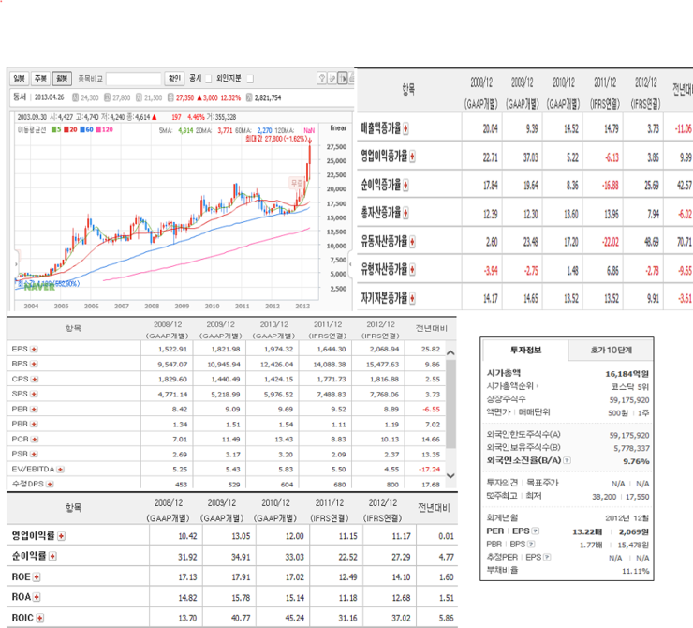Click the plus icon beside PSR
Screen dimensions: 693x628
pos(34,455)
